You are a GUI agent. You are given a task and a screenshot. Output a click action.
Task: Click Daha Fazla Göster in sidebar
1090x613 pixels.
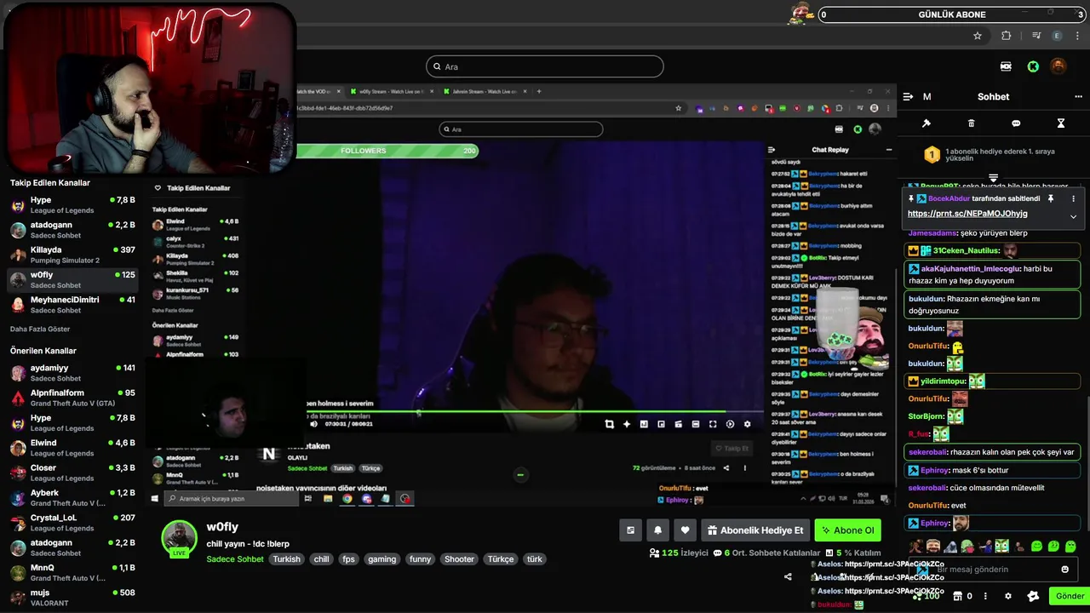pos(40,329)
